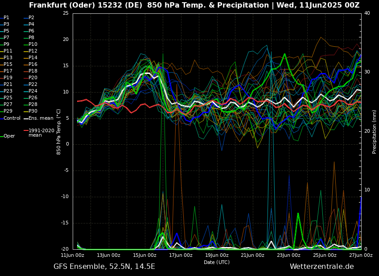The height and width of the screenshot is (276, 379).
Task: Select the 17Jun 00z tick label
Action: [181, 255]
